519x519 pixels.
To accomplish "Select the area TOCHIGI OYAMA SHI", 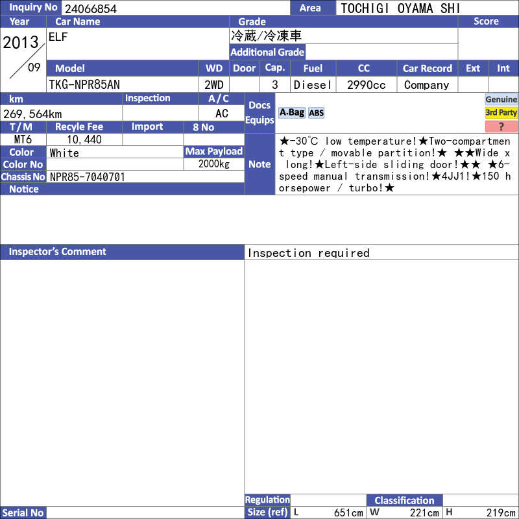I will click(x=400, y=8).
